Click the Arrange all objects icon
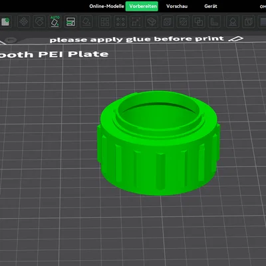This screenshot has width=266, height=266. 70,22
